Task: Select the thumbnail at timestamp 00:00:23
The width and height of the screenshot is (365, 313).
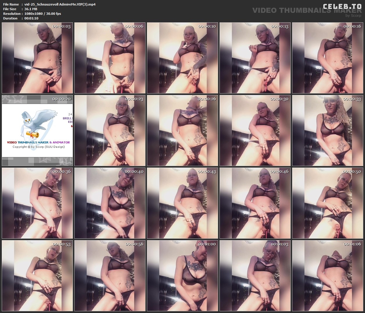Action: (x=110, y=131)
